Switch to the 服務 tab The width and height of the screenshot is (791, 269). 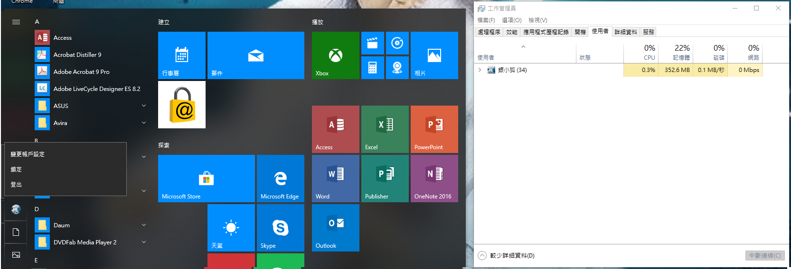[649, 32]
